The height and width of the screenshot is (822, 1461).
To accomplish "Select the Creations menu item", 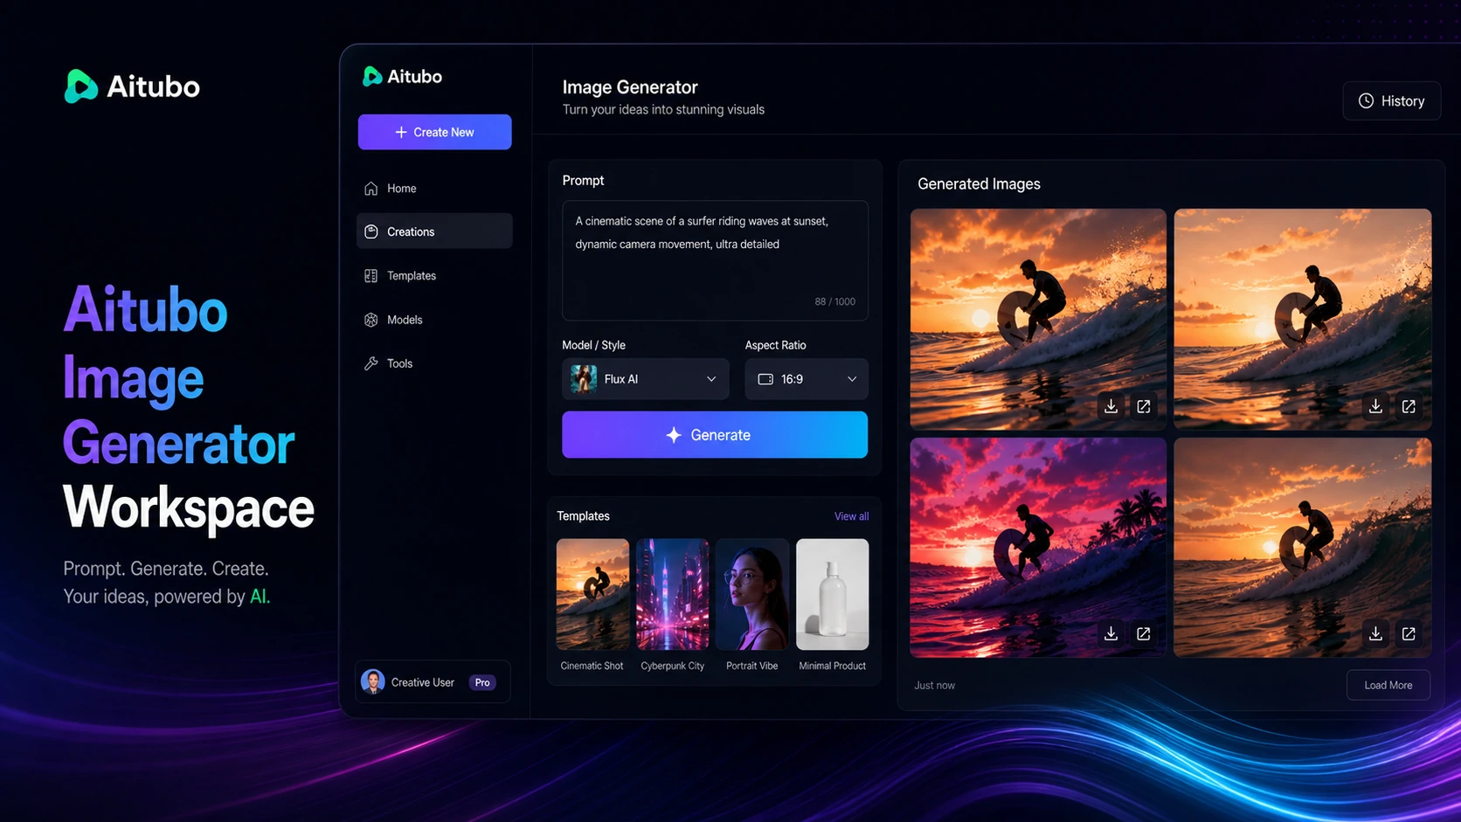I will click(434, 231).
